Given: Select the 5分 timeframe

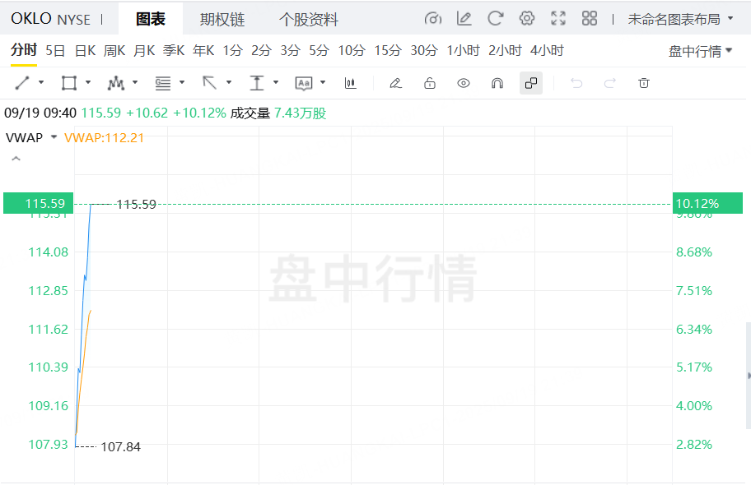Looking at the screenshot, I should [x=319, y=50].
